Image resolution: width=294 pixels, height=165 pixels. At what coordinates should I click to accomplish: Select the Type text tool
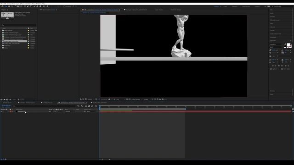31,6
